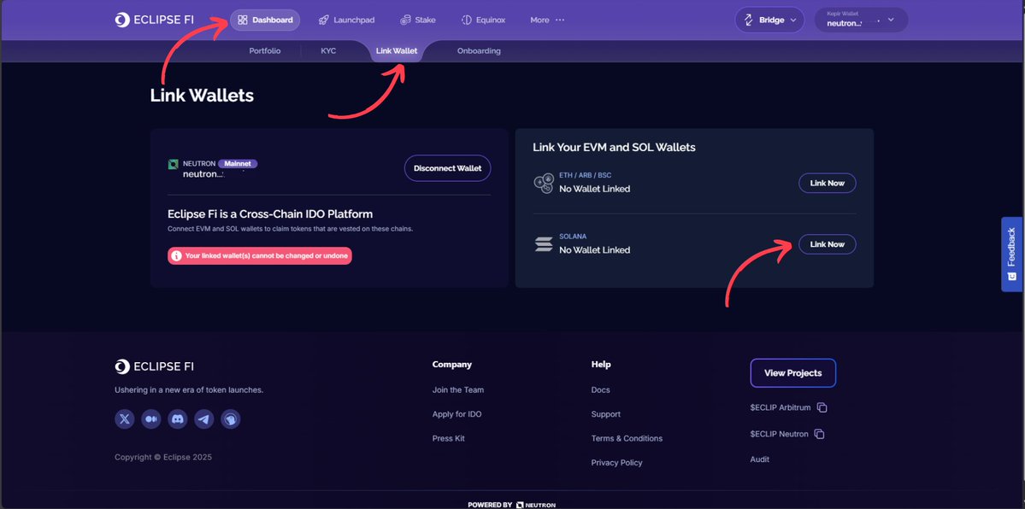Click the Stake coins icon
The width and height of the screenshot is (1025, 509).
tap(405, 20)
